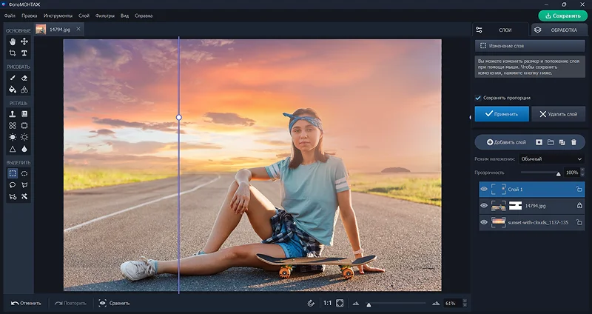592x314 pixels.
Task: Toggle lock on the 14794.jpg layer
Action: click(579, 206)
